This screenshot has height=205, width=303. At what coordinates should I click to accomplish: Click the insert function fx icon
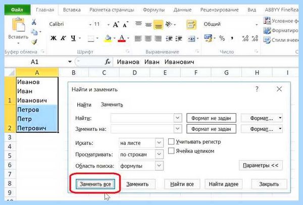(108, 62)
